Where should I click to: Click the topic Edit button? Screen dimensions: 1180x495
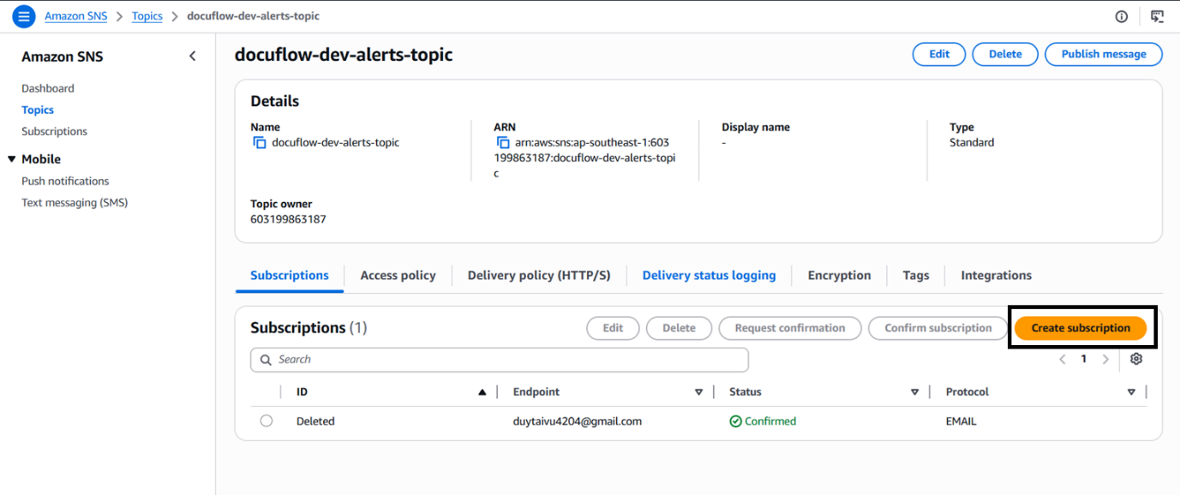pos(939,54)
